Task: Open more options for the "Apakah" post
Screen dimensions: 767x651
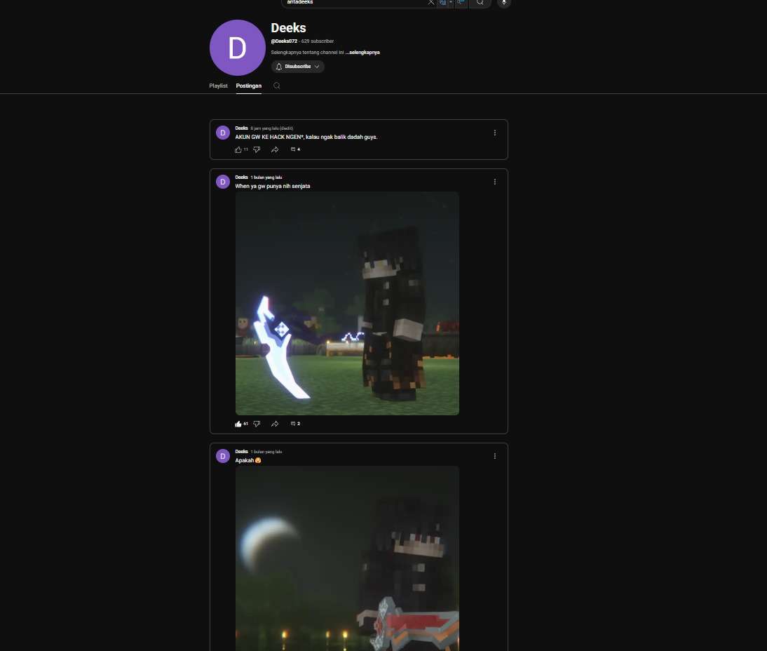Action: [494, 456]
